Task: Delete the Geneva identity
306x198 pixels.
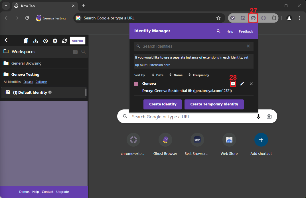Action: pyautogui.click(x=251, y=84)
